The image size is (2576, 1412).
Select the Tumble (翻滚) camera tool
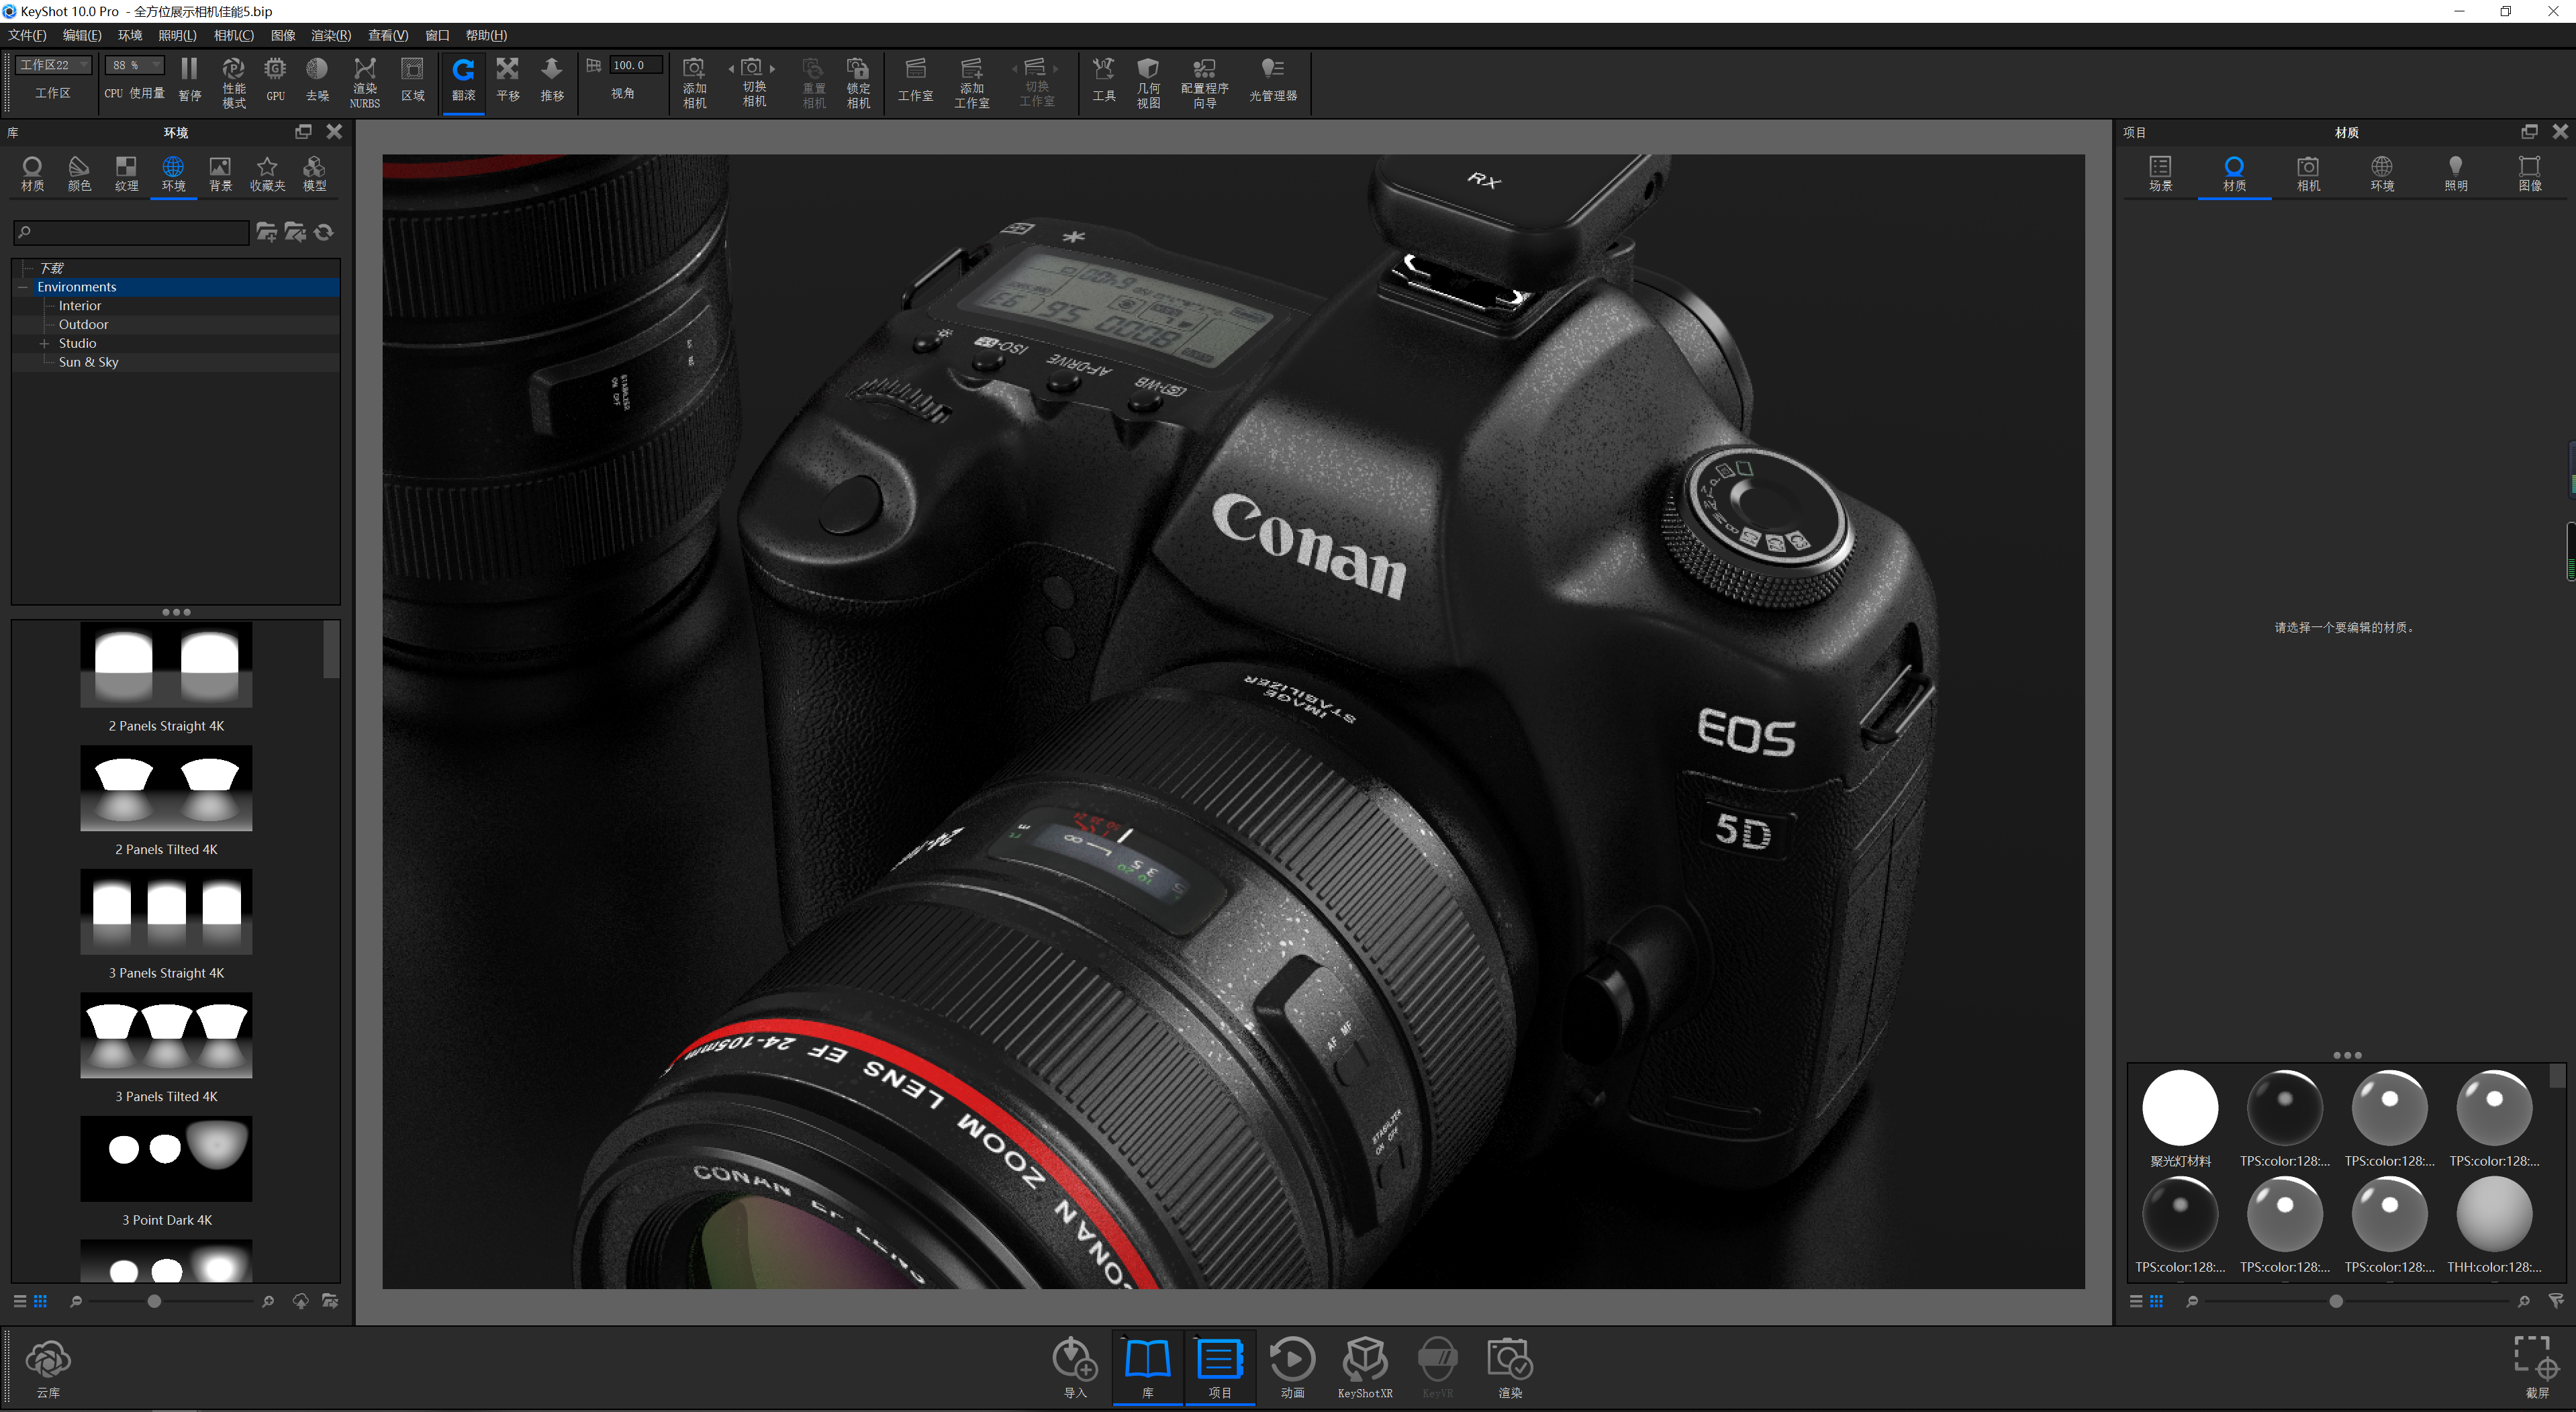pos(463,80)
